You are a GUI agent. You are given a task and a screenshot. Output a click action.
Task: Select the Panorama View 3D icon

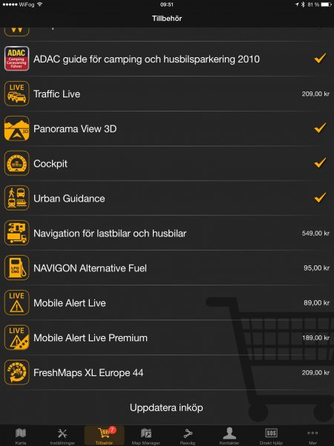coord(17,129)
